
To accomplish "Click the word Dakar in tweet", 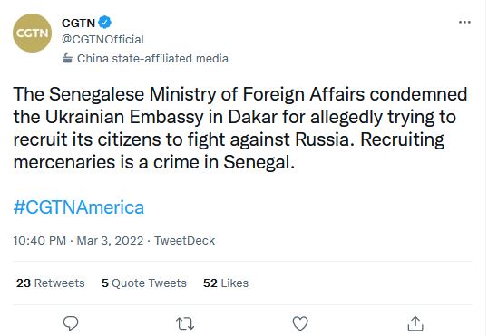I will (252, 117).
